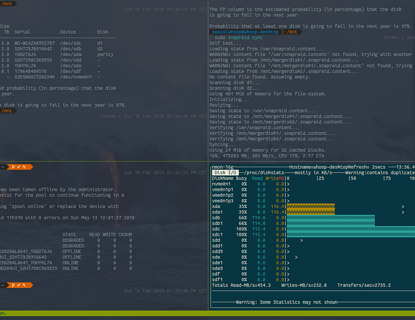Click 'Hostname=whoop-desktop' in the nmon header
415x320 pixels.
pyautogui.click(x=318, y=167)
